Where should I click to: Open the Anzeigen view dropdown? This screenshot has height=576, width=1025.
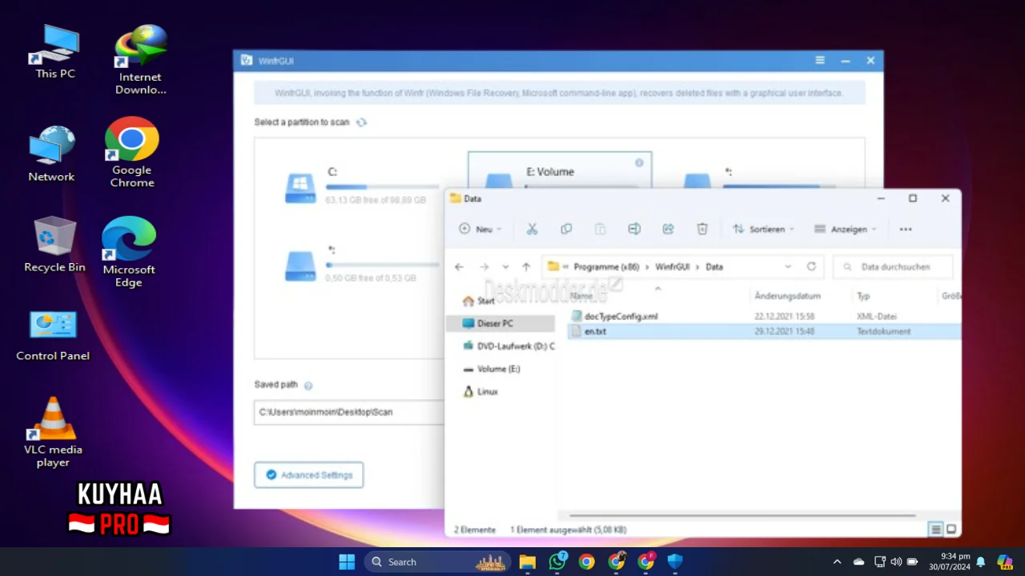coord(846,229)
